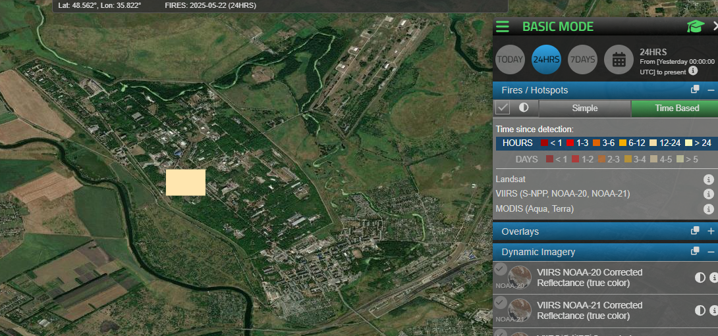Select the 24HRS time range
Screen dimensions: 718x336
[x=546, y=59]
